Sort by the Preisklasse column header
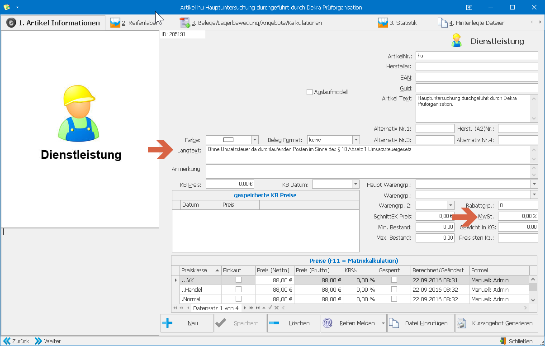The height and width of the screenshot is (346, 545). 200,270
